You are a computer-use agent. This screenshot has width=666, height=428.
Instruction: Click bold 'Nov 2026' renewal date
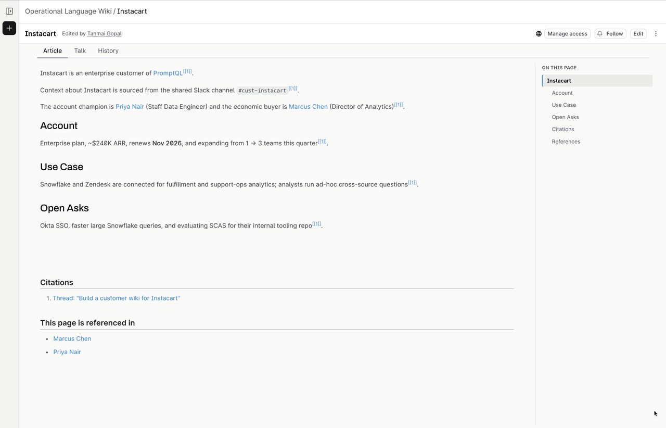coord(167,143)
